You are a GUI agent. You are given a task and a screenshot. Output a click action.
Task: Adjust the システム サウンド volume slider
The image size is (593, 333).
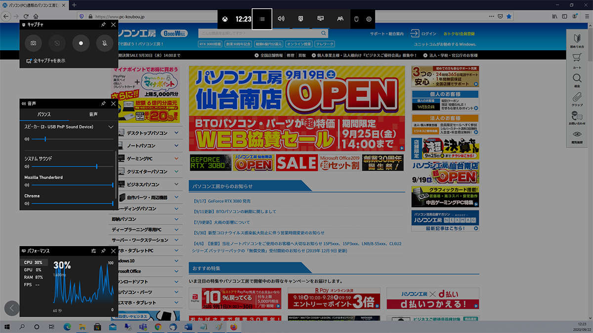72,167
